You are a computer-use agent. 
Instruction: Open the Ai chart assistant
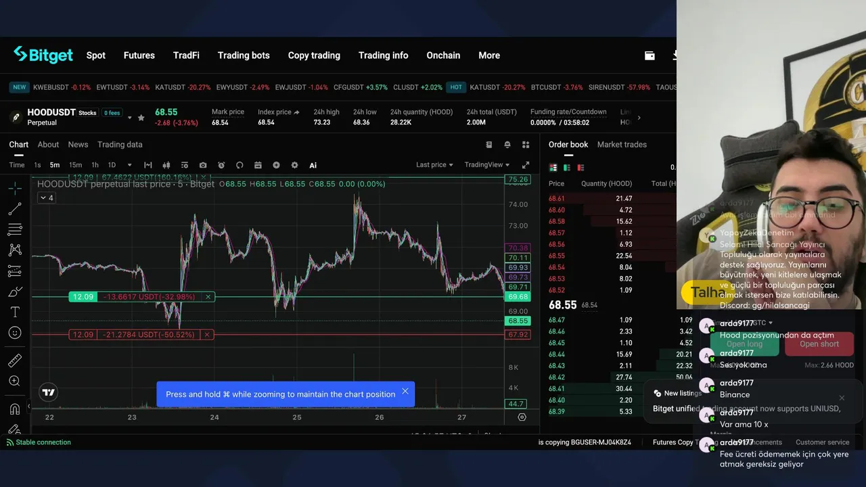[x=313, y=165]
